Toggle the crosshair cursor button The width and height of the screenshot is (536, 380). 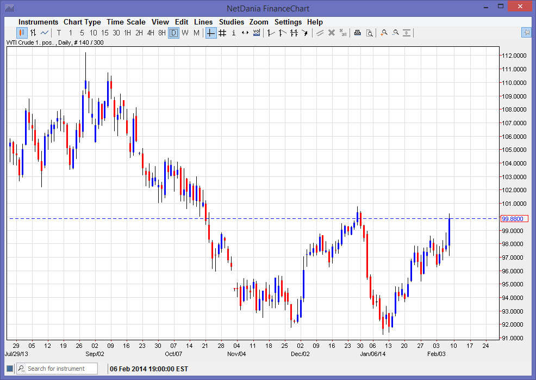(211, 33)
